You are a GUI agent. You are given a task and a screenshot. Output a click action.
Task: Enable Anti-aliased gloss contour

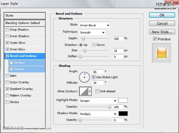97,91
